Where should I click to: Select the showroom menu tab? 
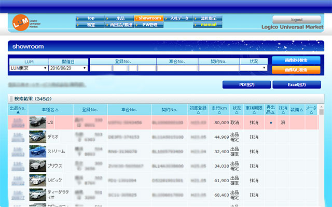point(149,18)
